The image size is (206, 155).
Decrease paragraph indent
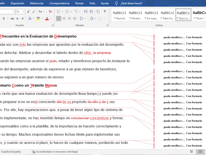[86, 12]
